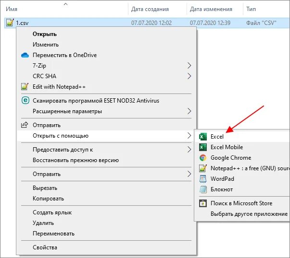Choose Открыть from the context menu
The image size is (290, 258).
coord(106,34)
